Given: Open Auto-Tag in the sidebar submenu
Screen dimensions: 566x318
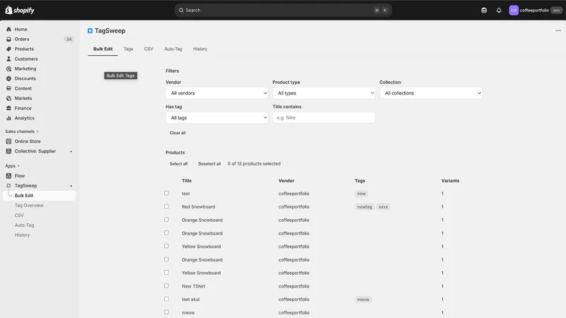Looking at the screenshot, I should 24,225.
